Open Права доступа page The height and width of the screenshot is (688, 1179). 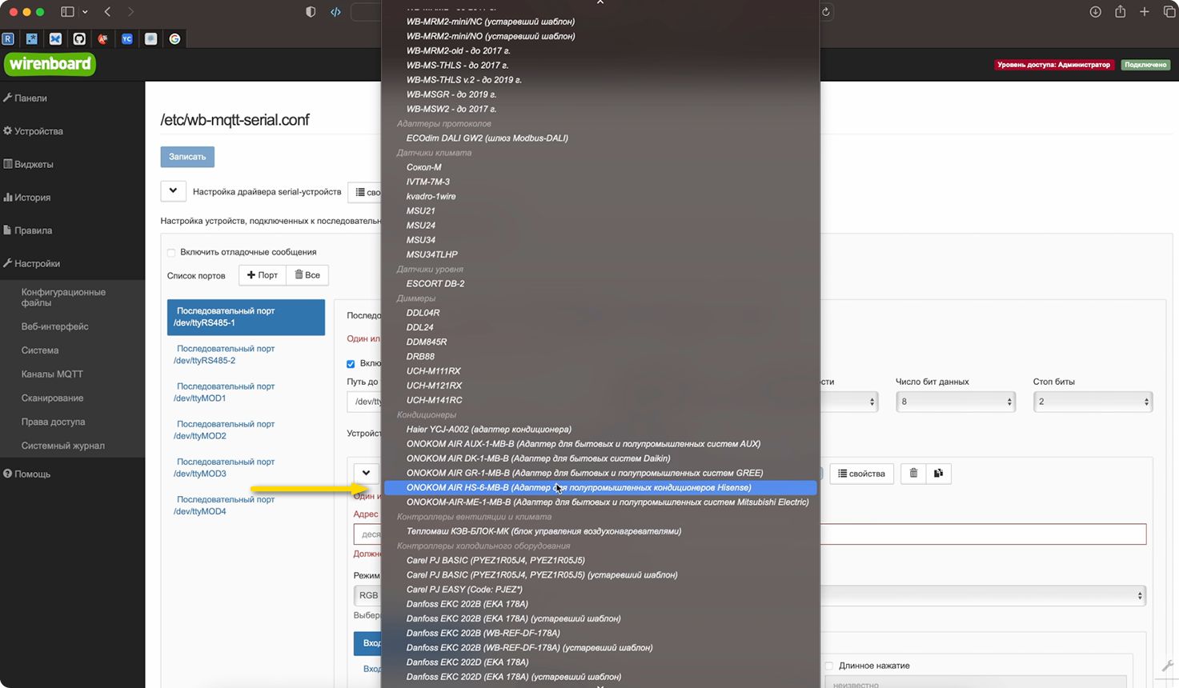coord(53,422)
